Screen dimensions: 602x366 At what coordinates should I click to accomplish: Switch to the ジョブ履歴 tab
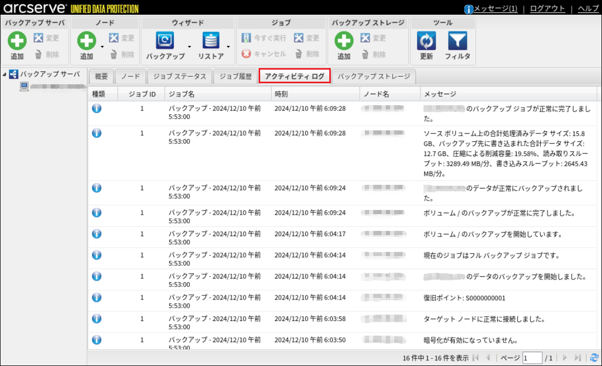point(236,76)
